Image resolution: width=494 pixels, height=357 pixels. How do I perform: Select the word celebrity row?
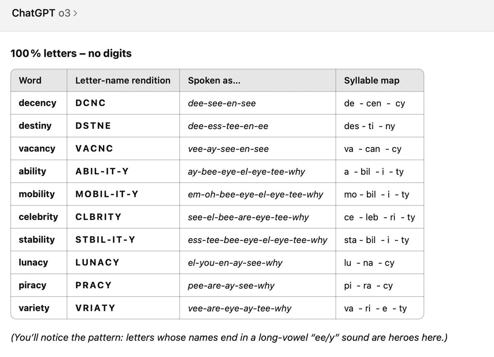click(x=38, y=217)
